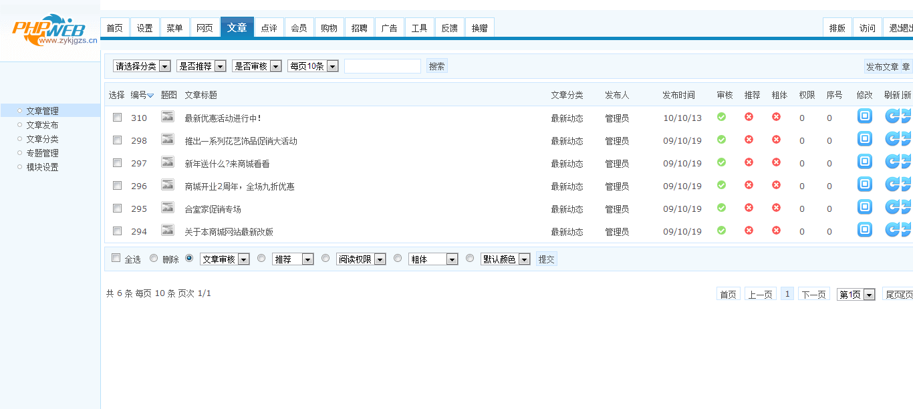Toggle green 审核 check for article 310
Screen dimensions: 913x409
tap(722, 117)
